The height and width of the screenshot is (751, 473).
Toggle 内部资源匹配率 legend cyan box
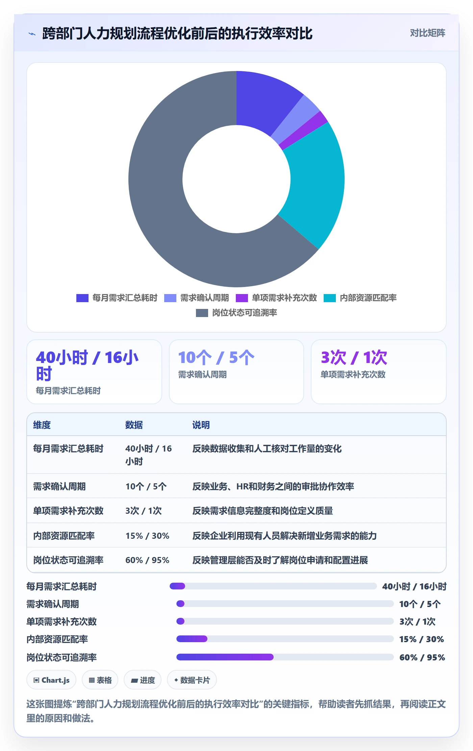[330, 298]
